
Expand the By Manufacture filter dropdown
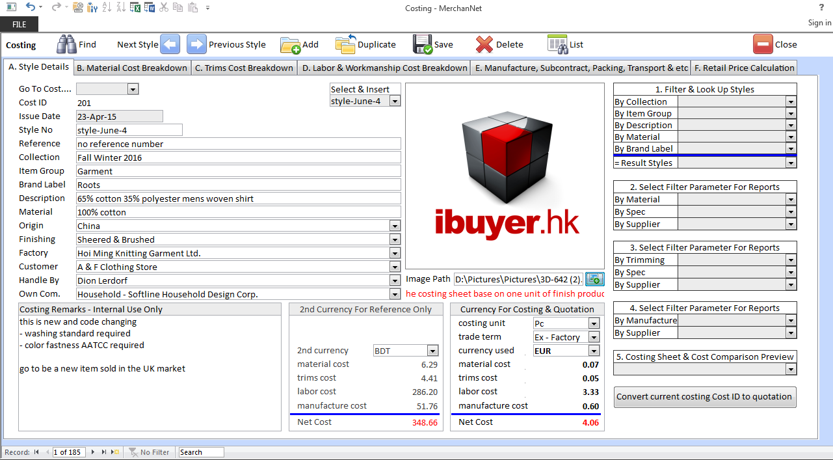(791, 321)
